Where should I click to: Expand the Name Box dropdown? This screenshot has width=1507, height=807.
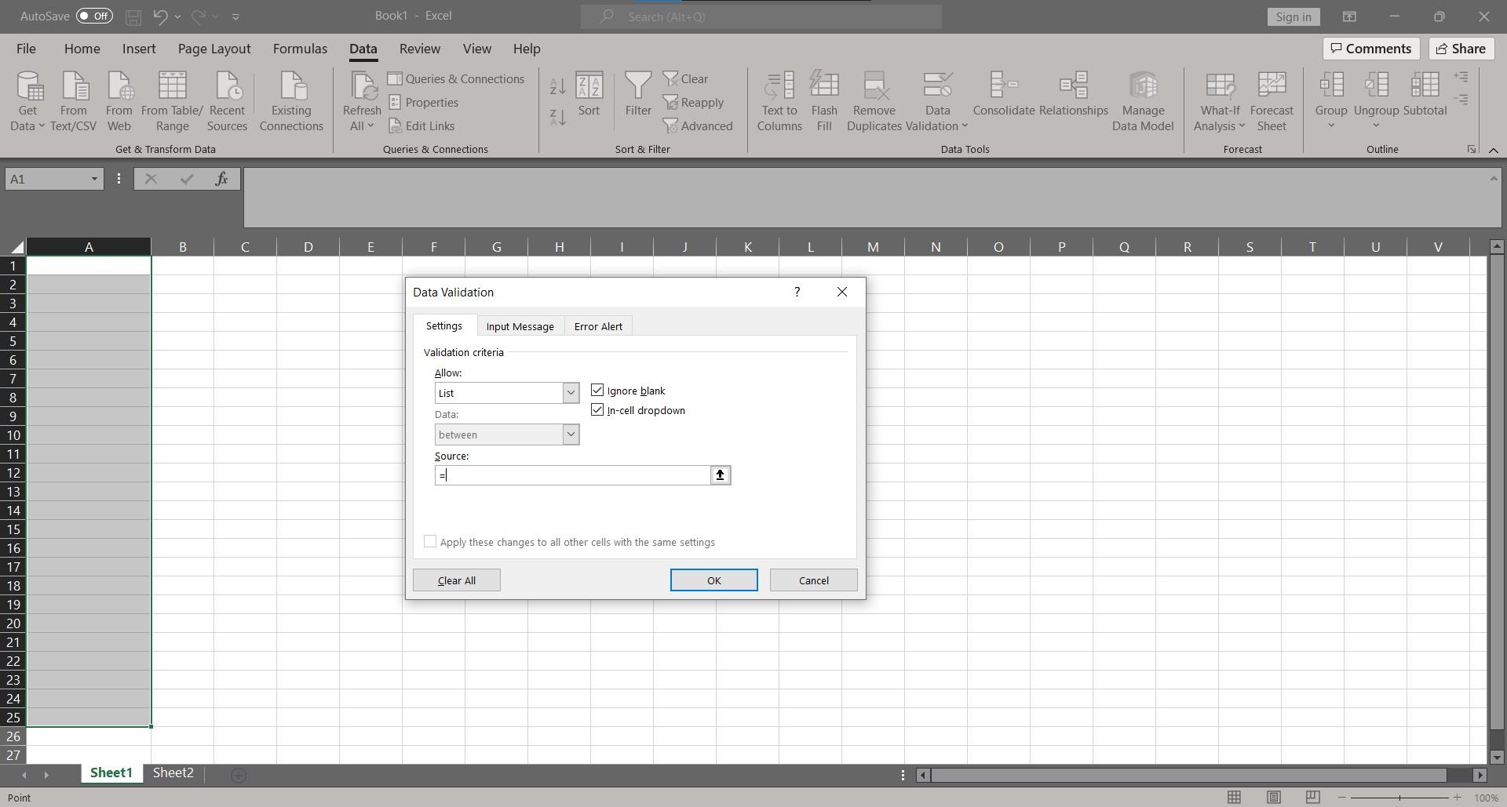click(94, 180)
